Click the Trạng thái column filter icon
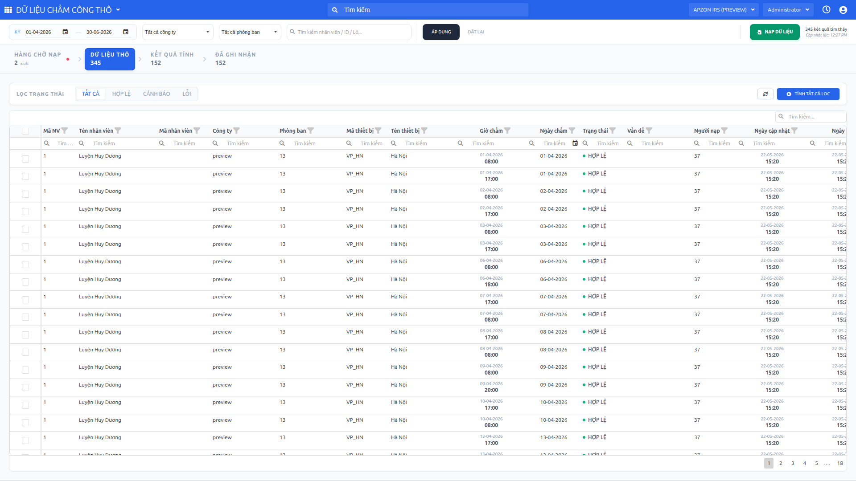This screenshot has width=856, height=481. tap(613, 130)
